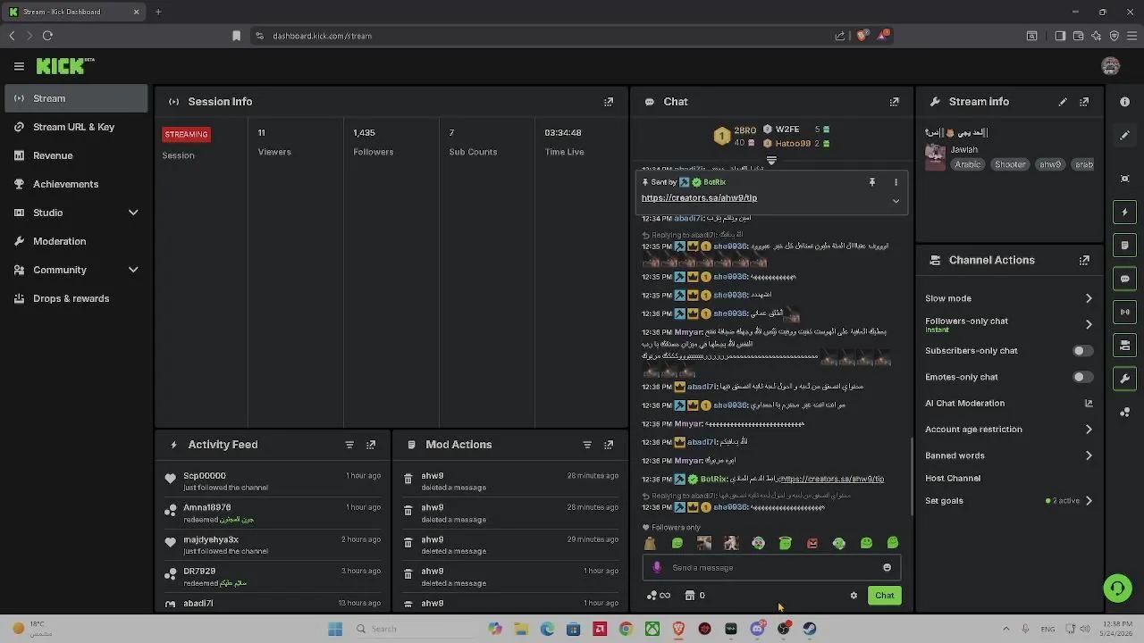
Task: Unpin the pinned BotRix chat message
Action: [872, 182]
